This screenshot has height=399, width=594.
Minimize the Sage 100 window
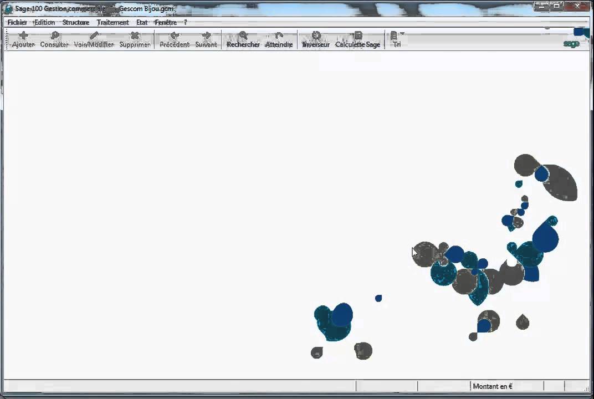[542, 6]
